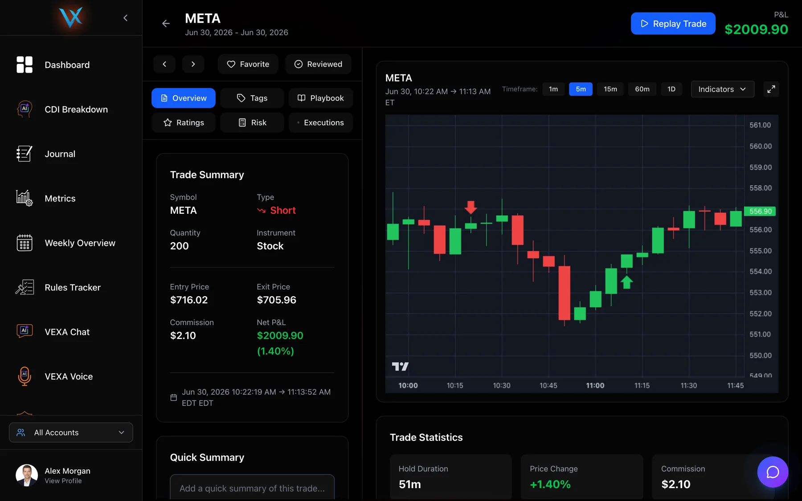Switch to the Overview tab

point(184,98)
